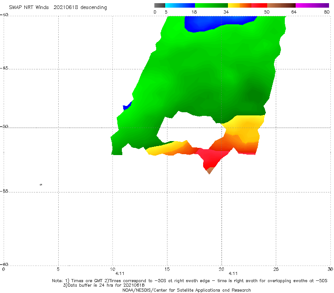This screenshot has width=334, height=293.
Task: Click the dark green patch on swath's eastern side
Action: (x=254, y=94)
